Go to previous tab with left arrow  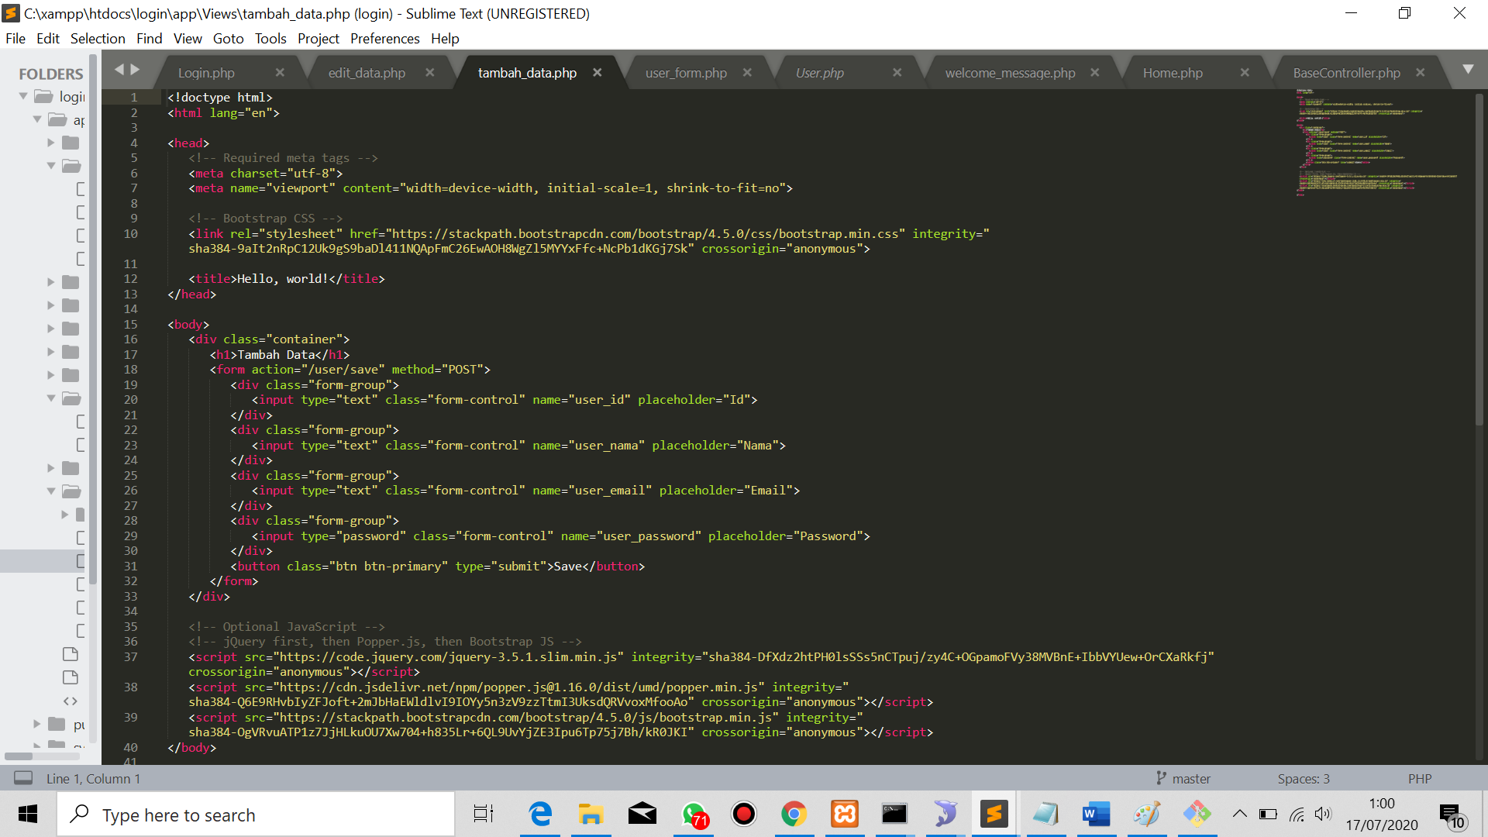pyautogui.click(x=119, y=70)
